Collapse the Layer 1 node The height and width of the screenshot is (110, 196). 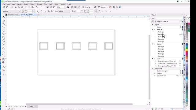[153, 59]
